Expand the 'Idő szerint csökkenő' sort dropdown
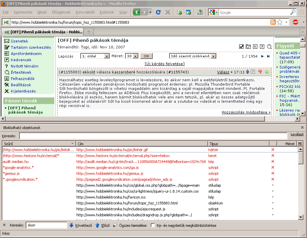This screenshot has height=238, width=307. point(193,56)
